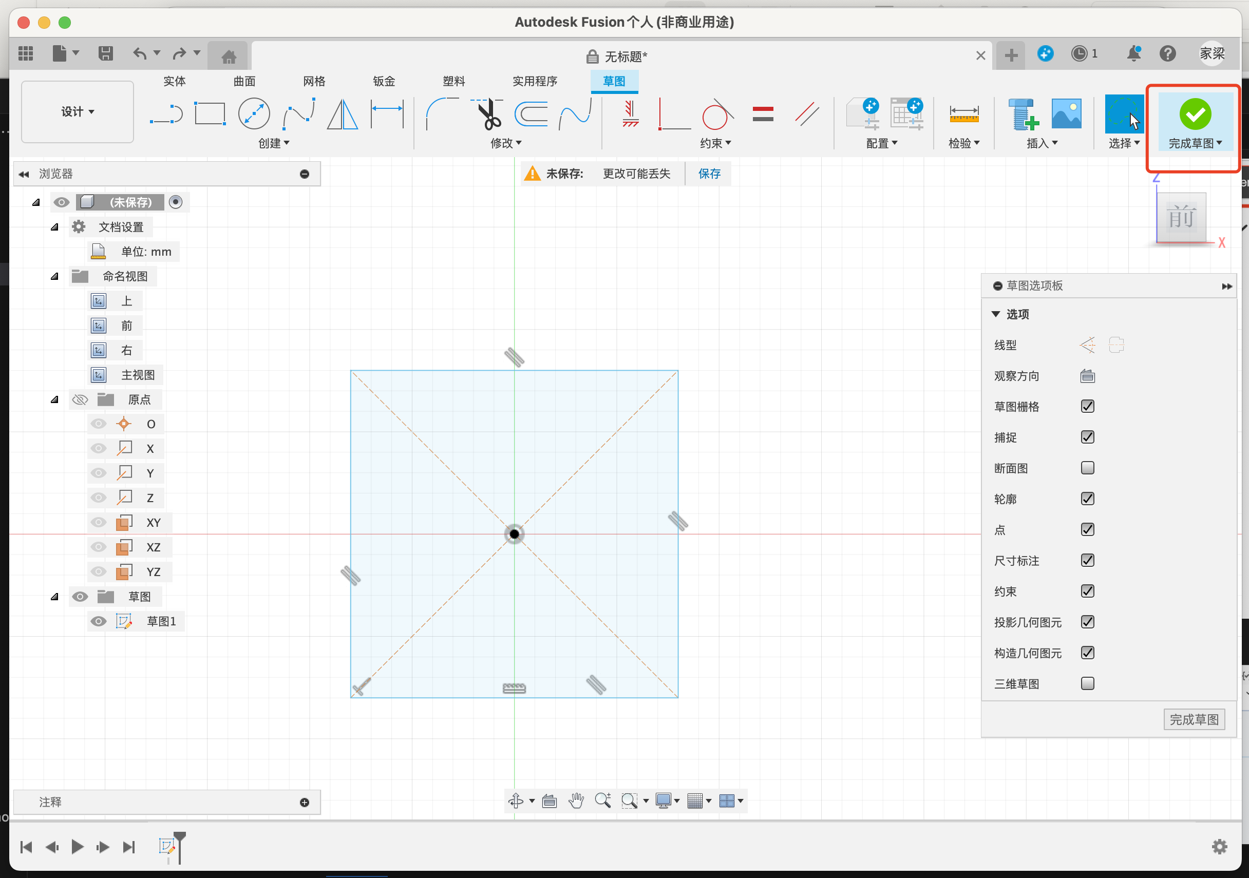This screenshot has width=1249, height=878.
Task: Open the notifications bell
Action: click(1133, 53)
